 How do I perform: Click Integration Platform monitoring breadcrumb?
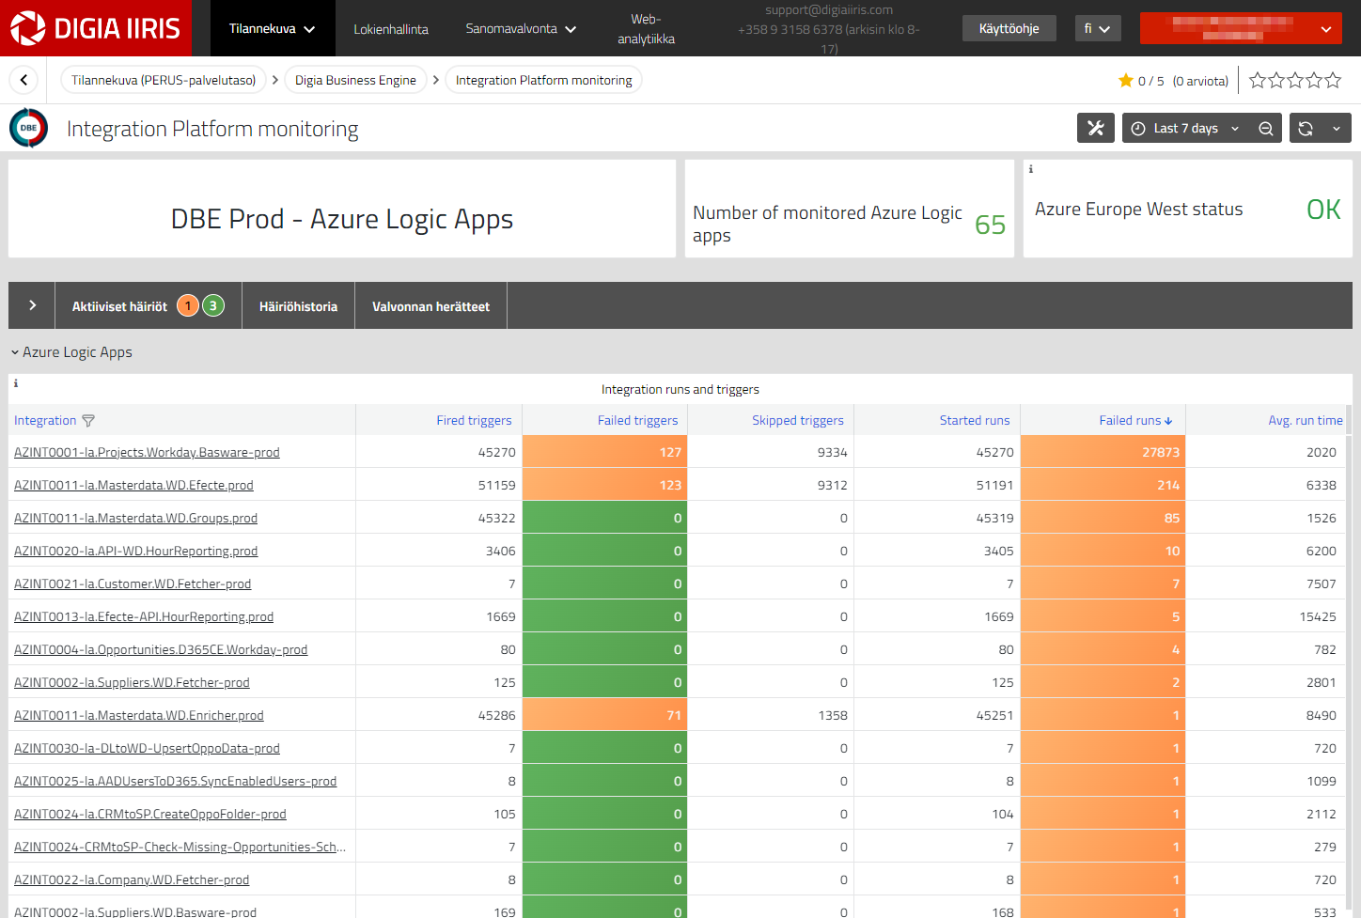543,81
